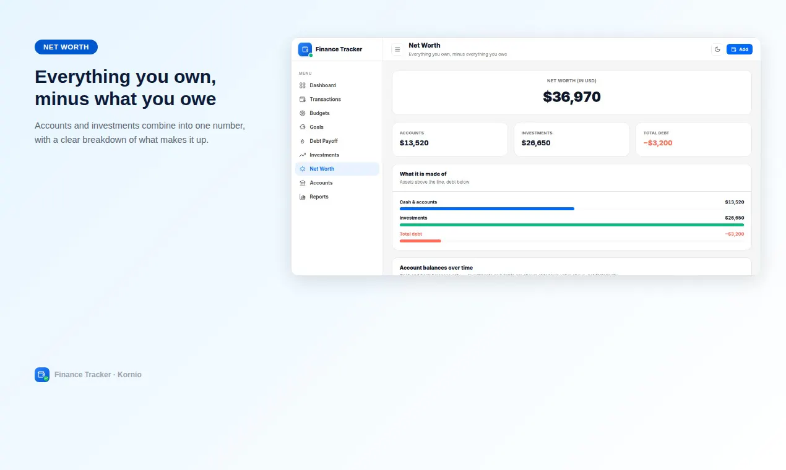Click the Investments $26,650 summary card

point(572,139)
